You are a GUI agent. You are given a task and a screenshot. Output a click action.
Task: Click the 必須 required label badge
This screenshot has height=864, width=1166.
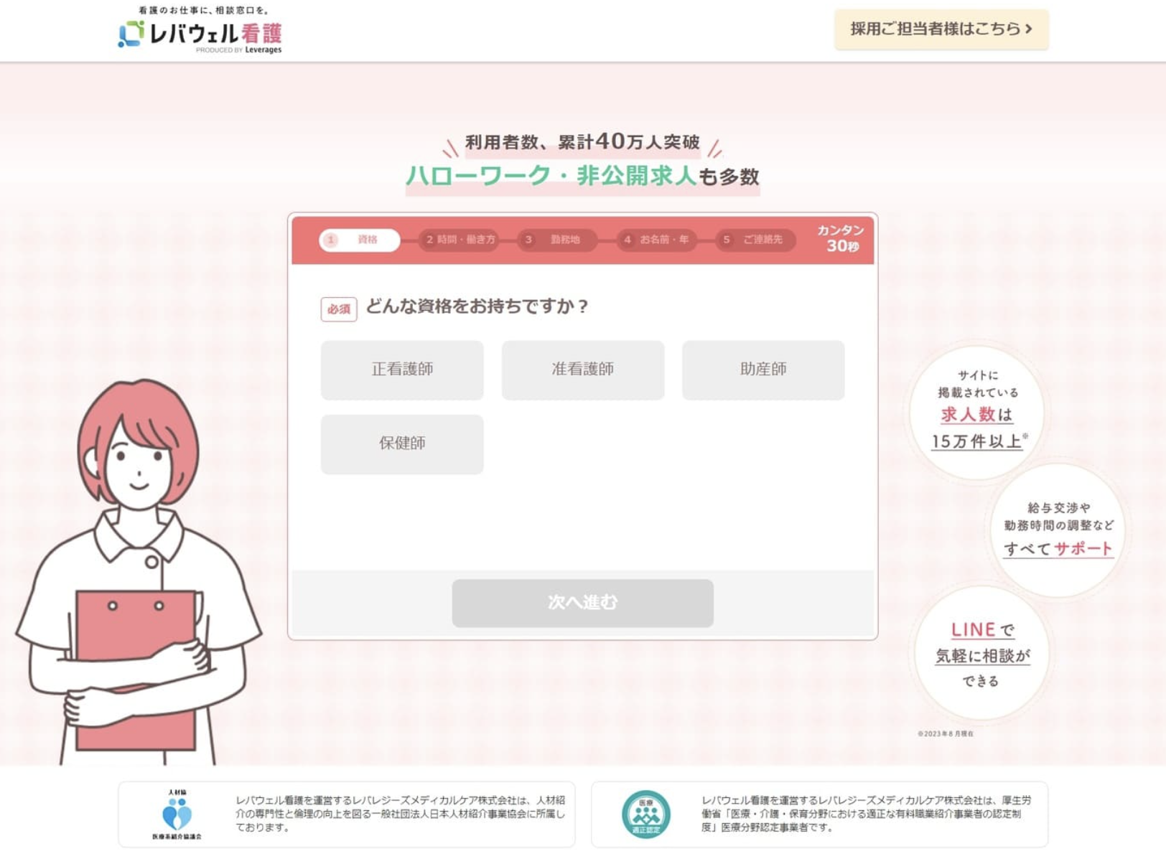(x=339, y=309)
